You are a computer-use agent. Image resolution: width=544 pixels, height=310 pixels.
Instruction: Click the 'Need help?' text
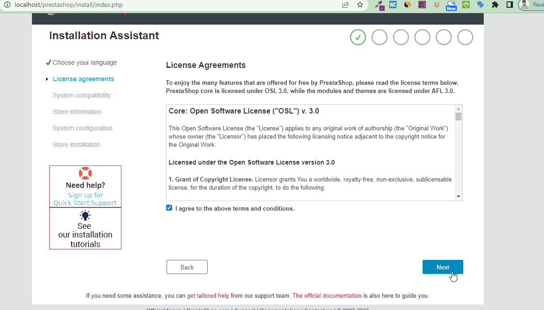(x=85, y=185)
